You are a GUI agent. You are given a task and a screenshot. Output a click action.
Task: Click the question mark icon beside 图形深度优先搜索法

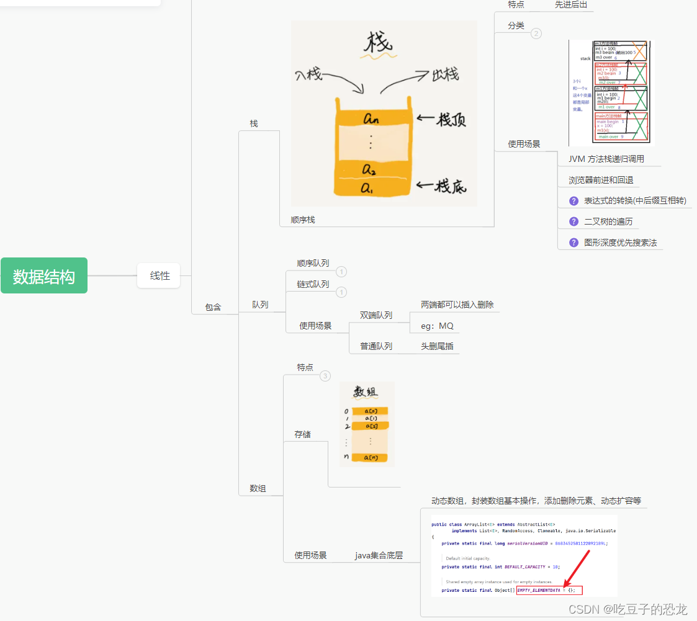click(x=573, y=243)
